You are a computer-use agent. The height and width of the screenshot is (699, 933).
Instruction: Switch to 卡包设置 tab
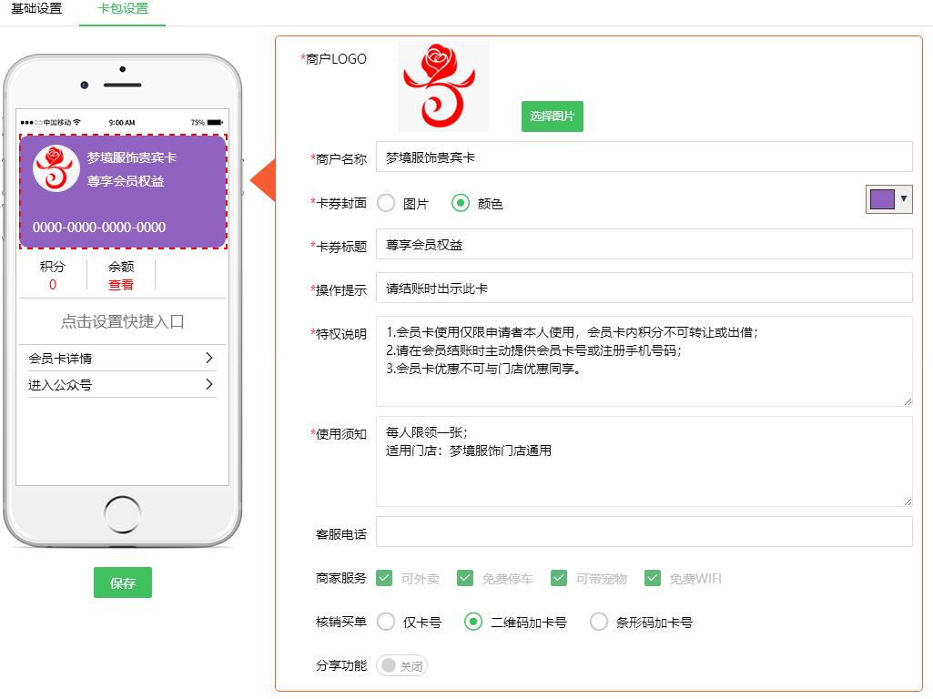(x=123, y=9)
